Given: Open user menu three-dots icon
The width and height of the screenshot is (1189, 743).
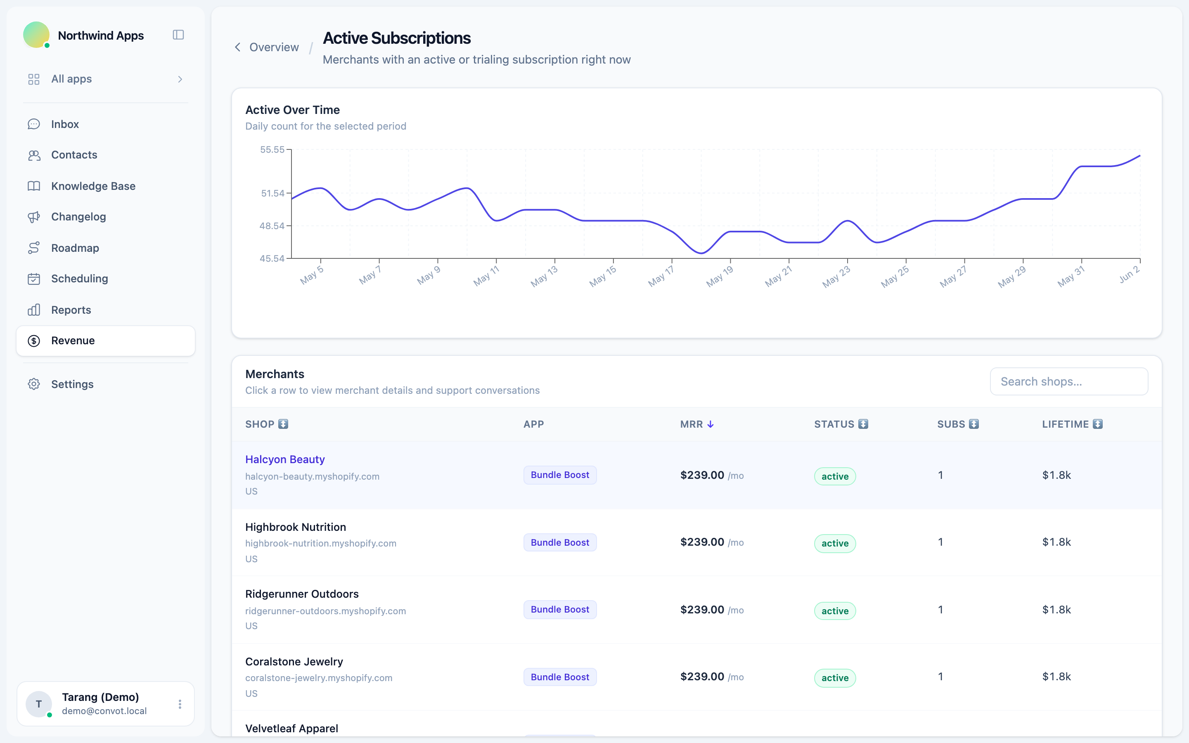Looking at the screenshot, I should coord(180,704).
